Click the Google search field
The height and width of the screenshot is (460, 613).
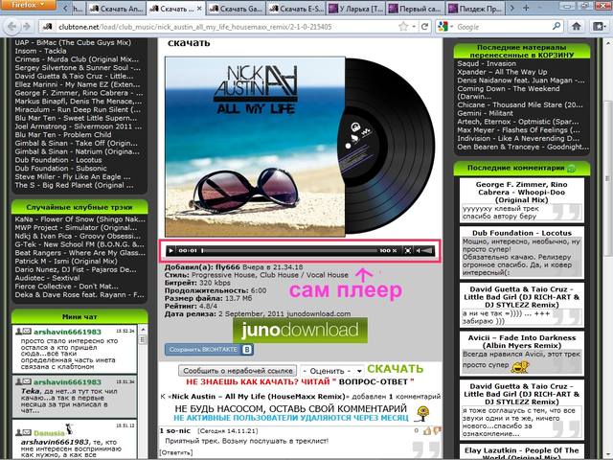(502, 27)
